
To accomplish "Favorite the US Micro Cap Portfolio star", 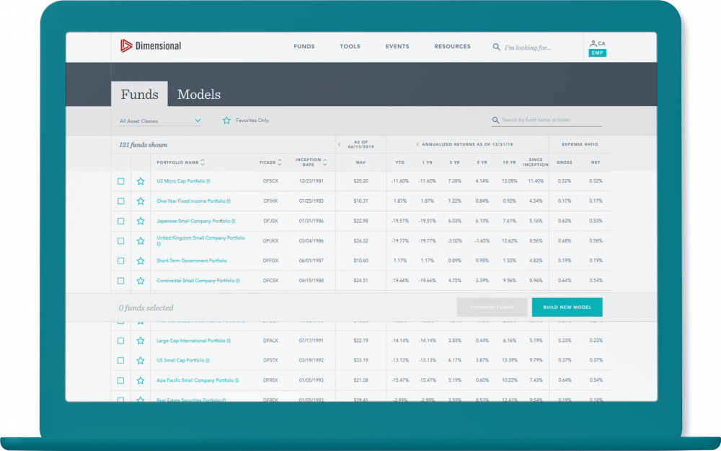I will (141, 181).
